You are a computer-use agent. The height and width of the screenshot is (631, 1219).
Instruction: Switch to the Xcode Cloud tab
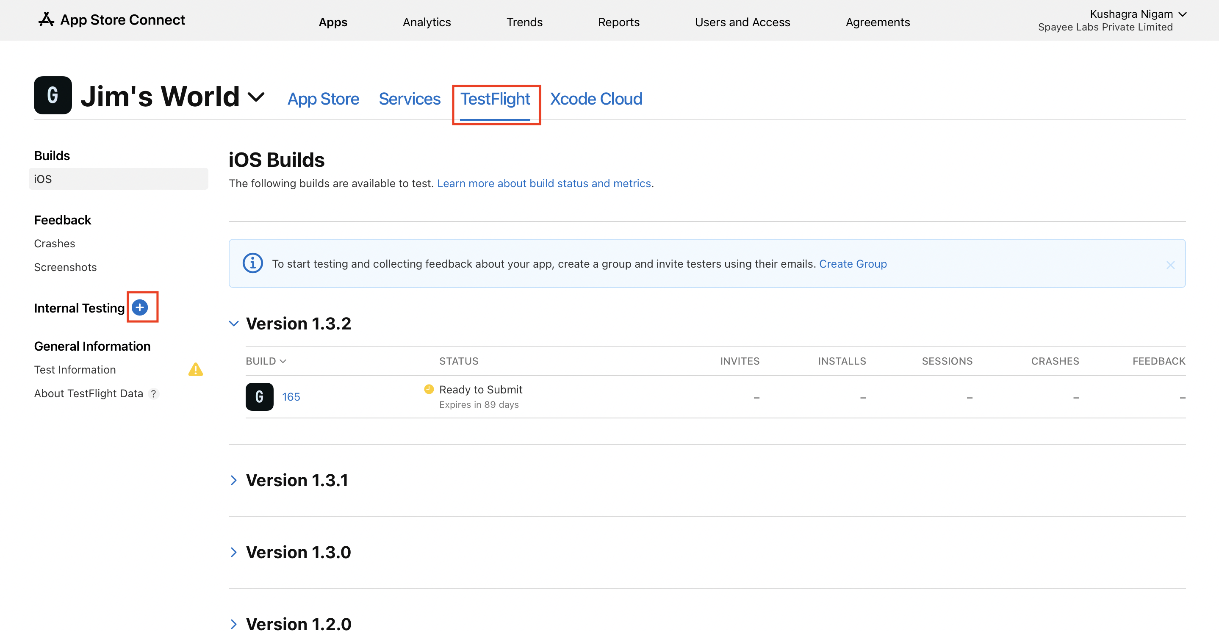(x=596, y=99)
